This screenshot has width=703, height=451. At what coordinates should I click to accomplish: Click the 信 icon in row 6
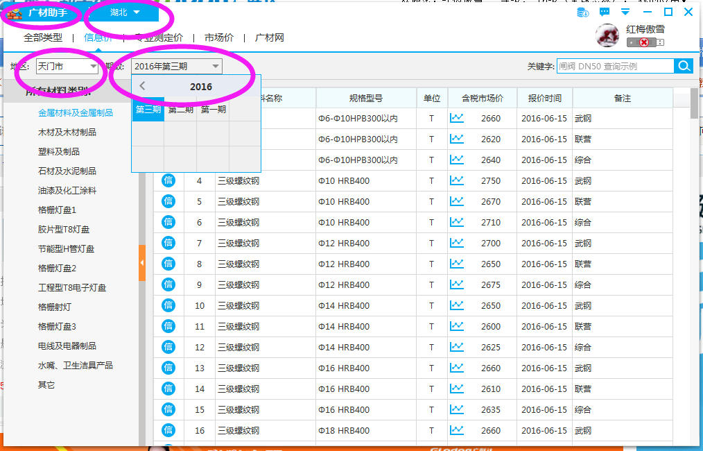tap(168, 222)
